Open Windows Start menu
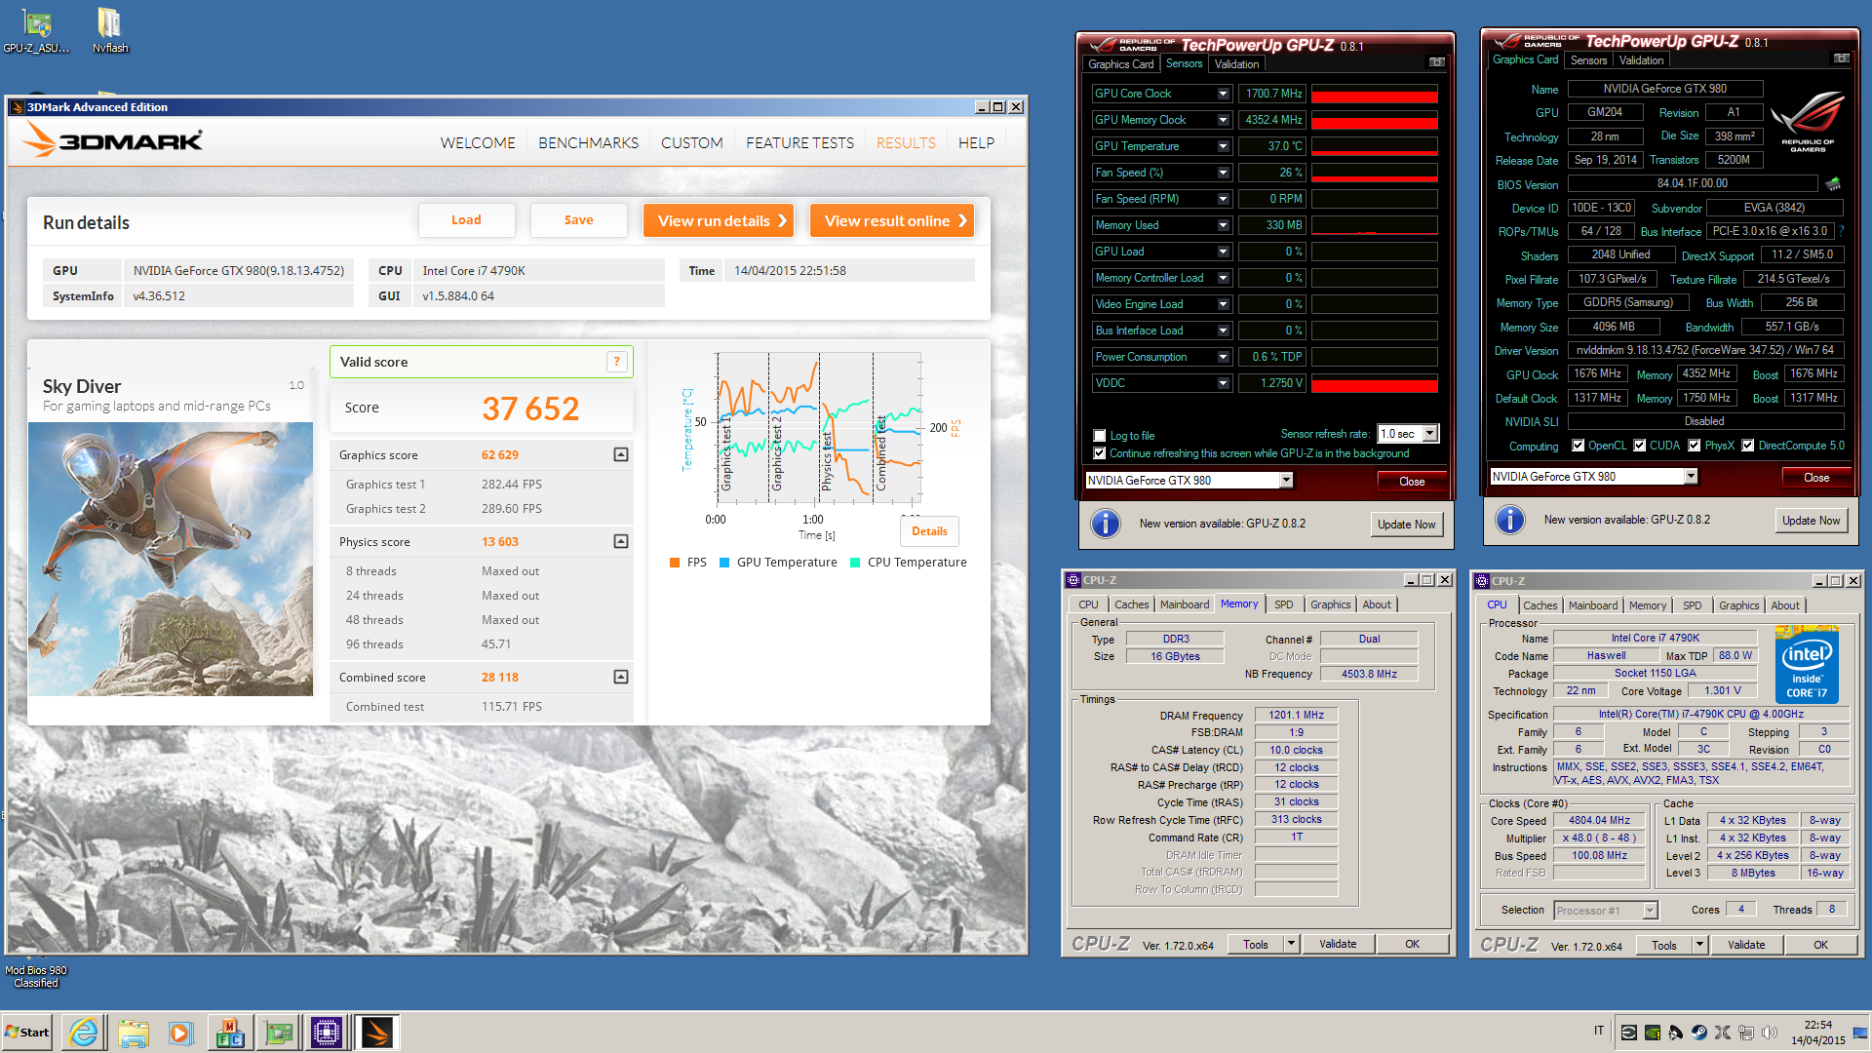The image size is (1872, 1053). point(27,1033)
